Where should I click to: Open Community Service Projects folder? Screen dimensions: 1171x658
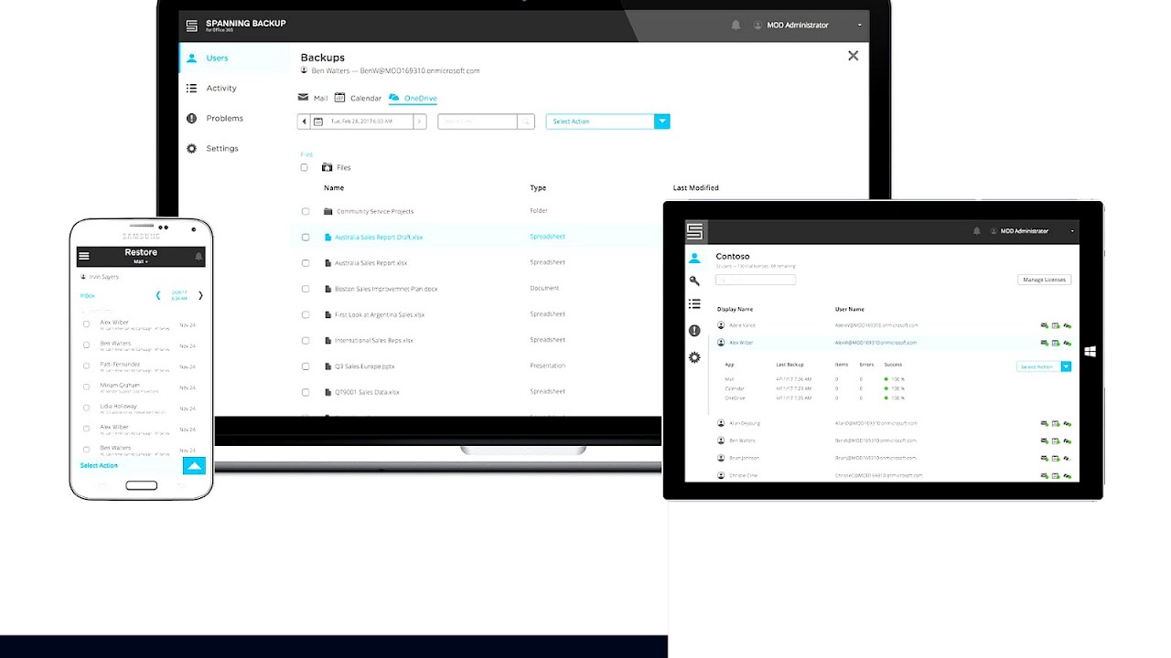click(x=375, y=211)
